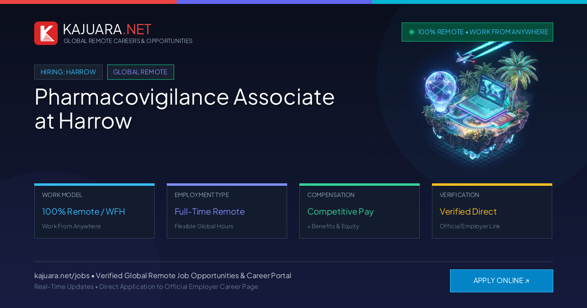Open the Compensation card
This screenshot has width=587, height=308.
click(x=360, y=211)
